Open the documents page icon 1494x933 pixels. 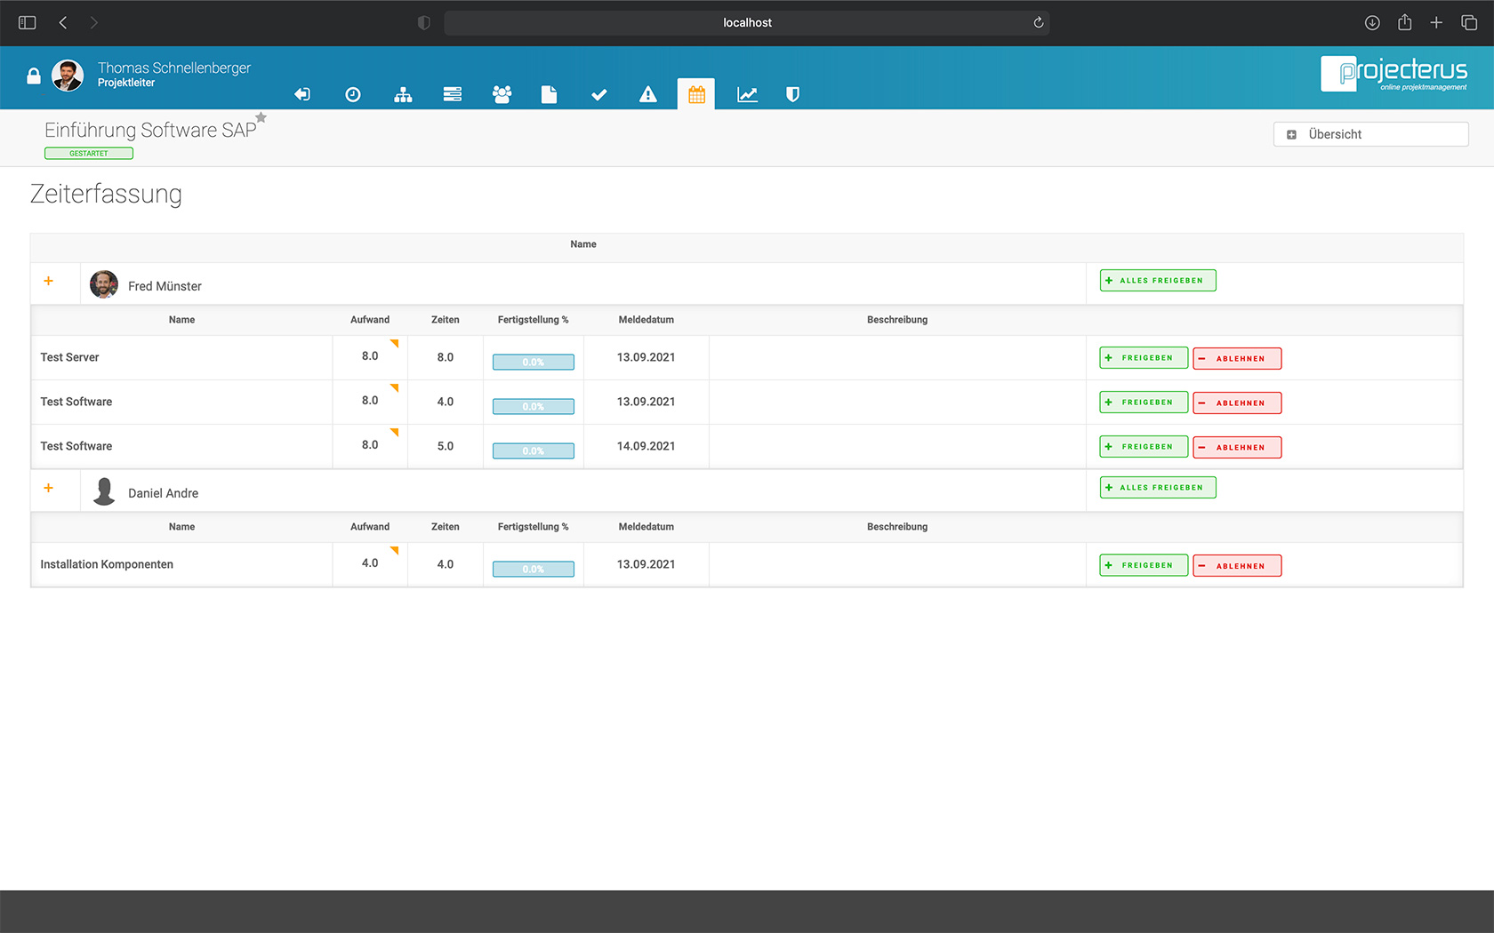(549, 94)
